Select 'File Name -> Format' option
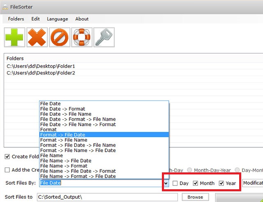The image size is (263, 202). click(x=104, y=166)
